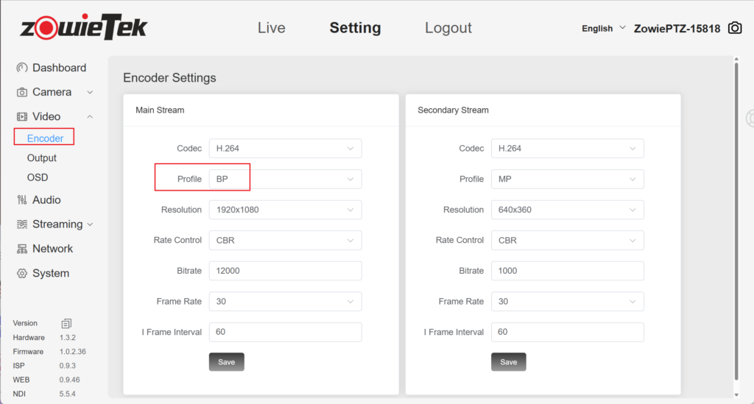Click the Video film icon
The height and width of the screenshot is (404, 754).
21,117
